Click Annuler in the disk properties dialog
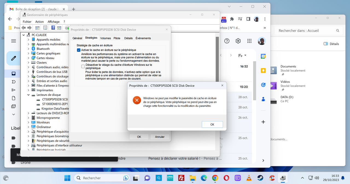Viewport: 350px width, 184px height. point(160,137)
